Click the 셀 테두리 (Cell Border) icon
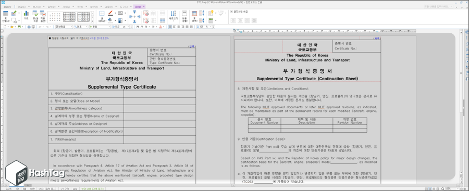The image size is (469, 191). pos(102,17)
